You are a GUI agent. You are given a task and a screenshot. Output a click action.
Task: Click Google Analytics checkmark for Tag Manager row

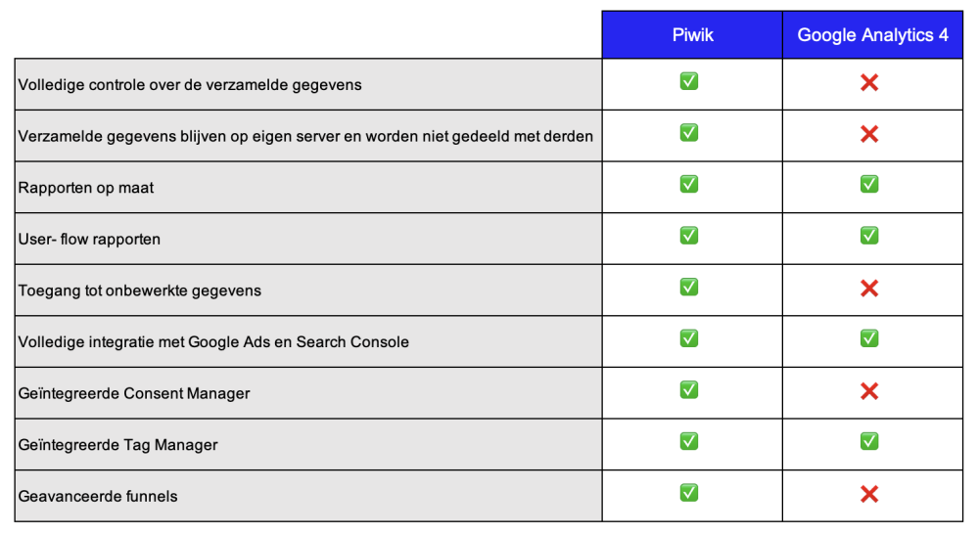click(x=869, y=441)
